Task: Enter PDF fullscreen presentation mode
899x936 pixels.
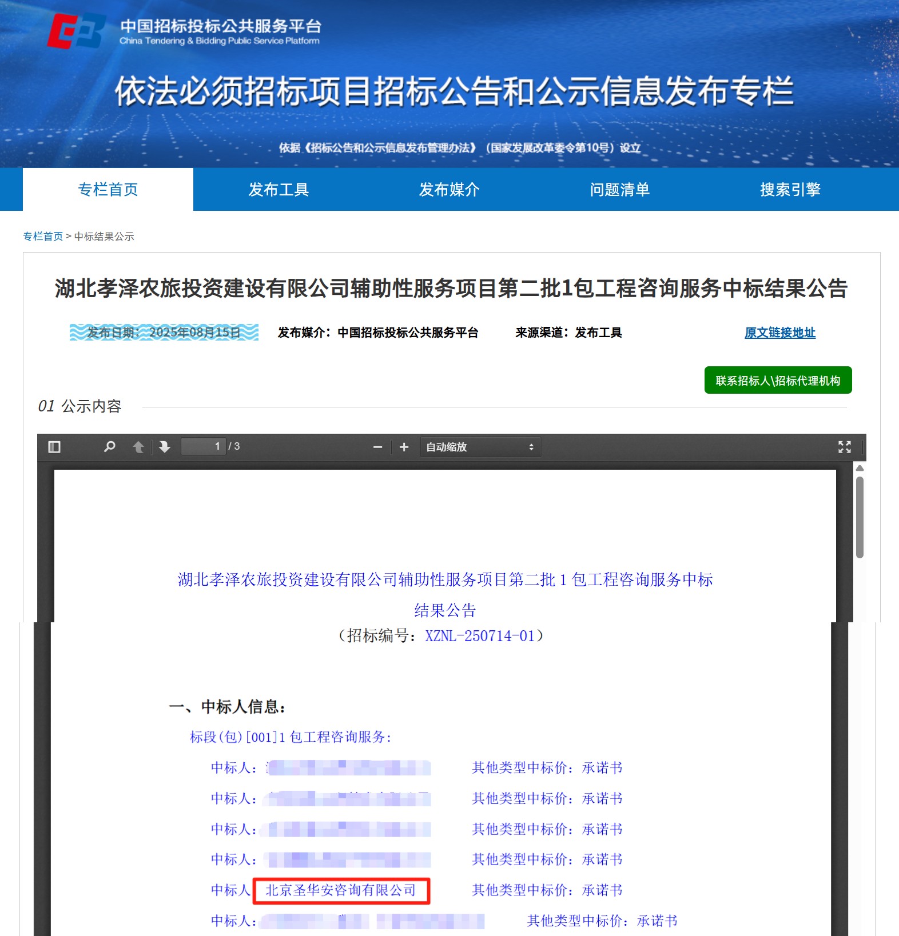Action: click(844, 447)
